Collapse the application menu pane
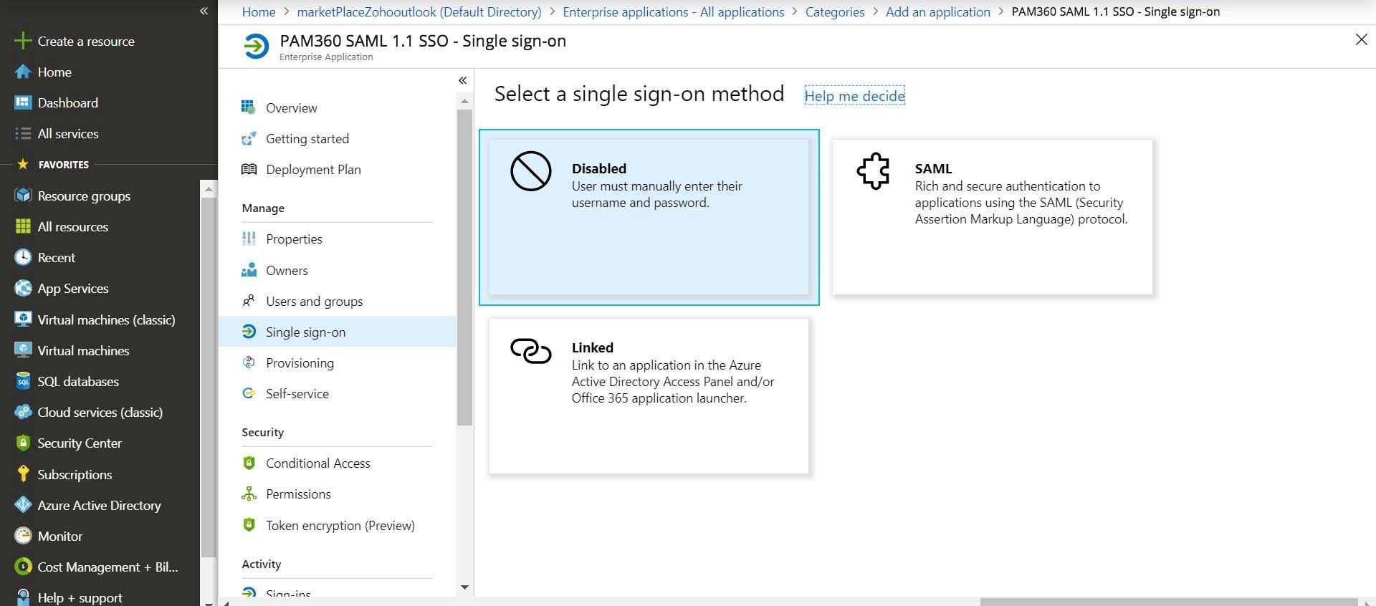The image size is (1376, 606). [462, 80]
